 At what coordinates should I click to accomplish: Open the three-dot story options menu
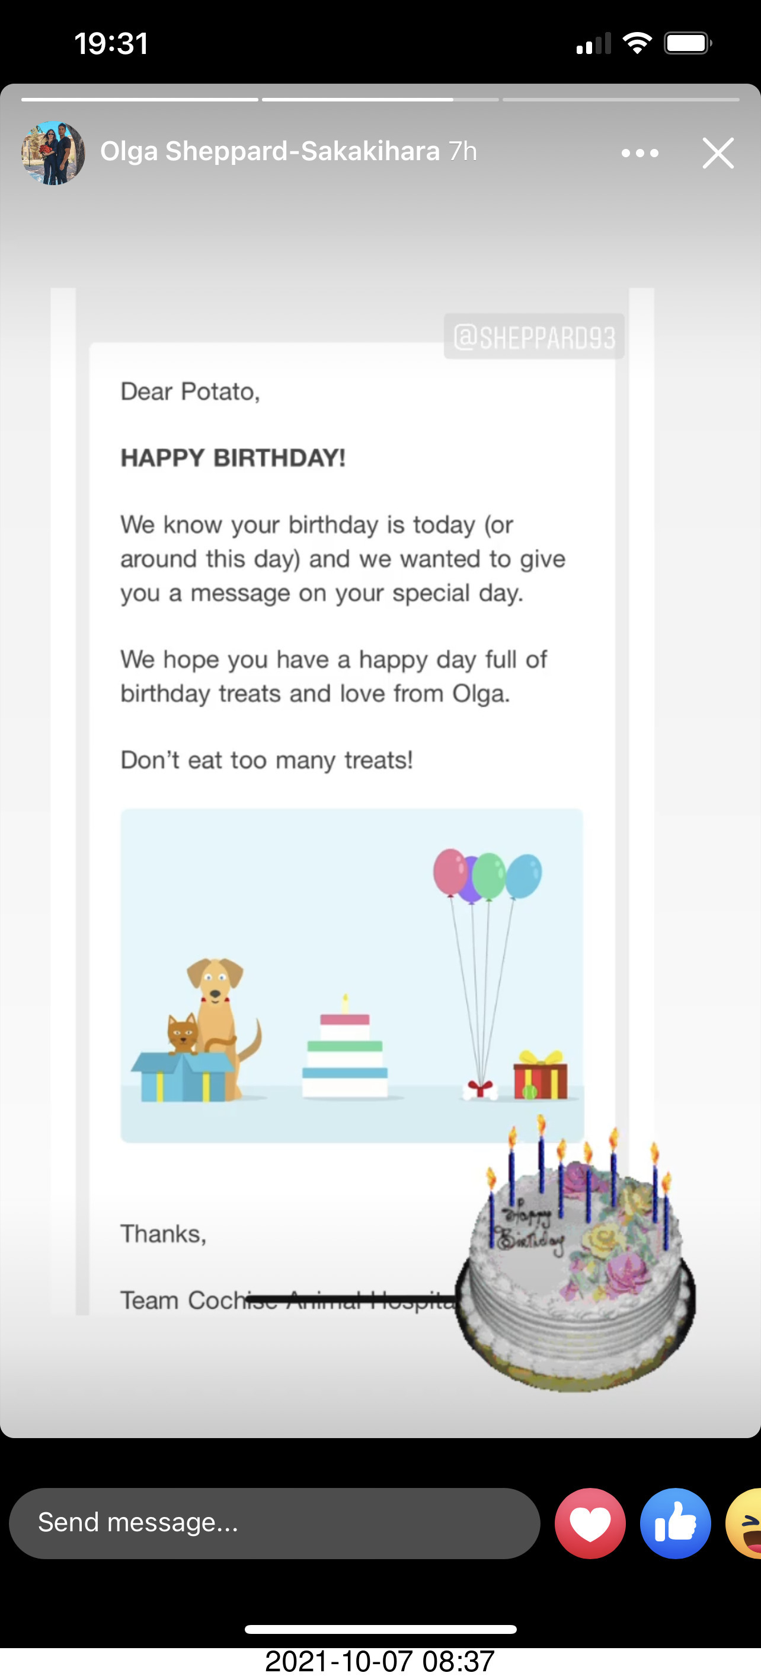[x=640, y=153]
